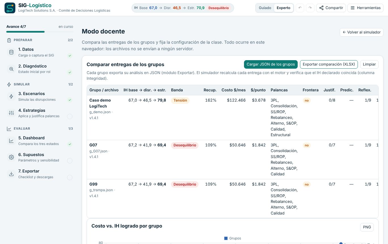388x244 pixels.
Task: Go to step 2. Diagnóstico
Action: point(39,69)
